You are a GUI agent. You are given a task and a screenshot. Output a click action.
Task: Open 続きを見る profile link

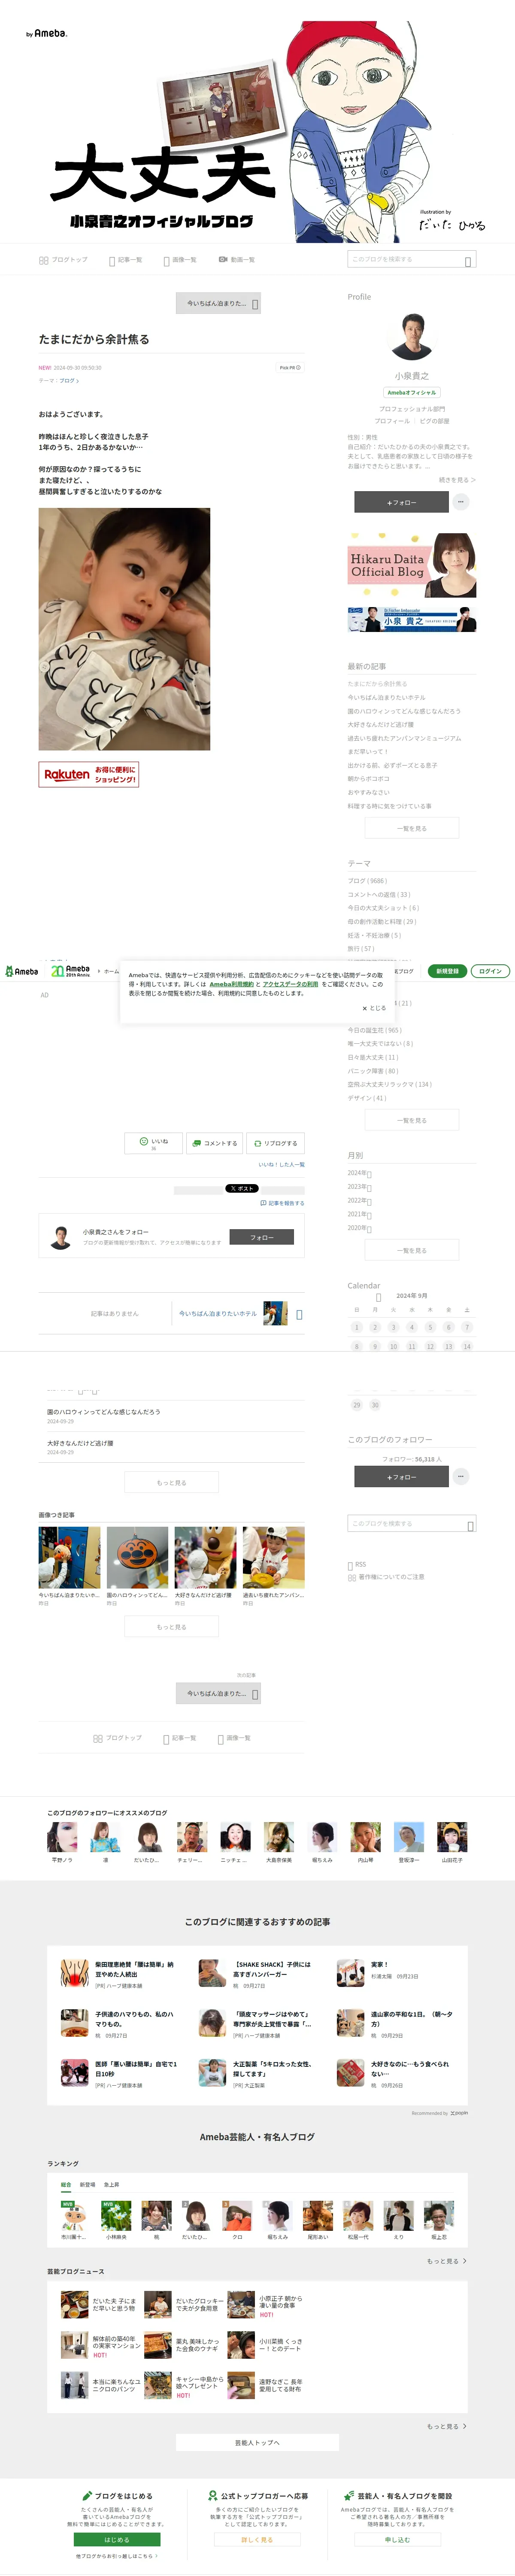click(x=457, y=480)
